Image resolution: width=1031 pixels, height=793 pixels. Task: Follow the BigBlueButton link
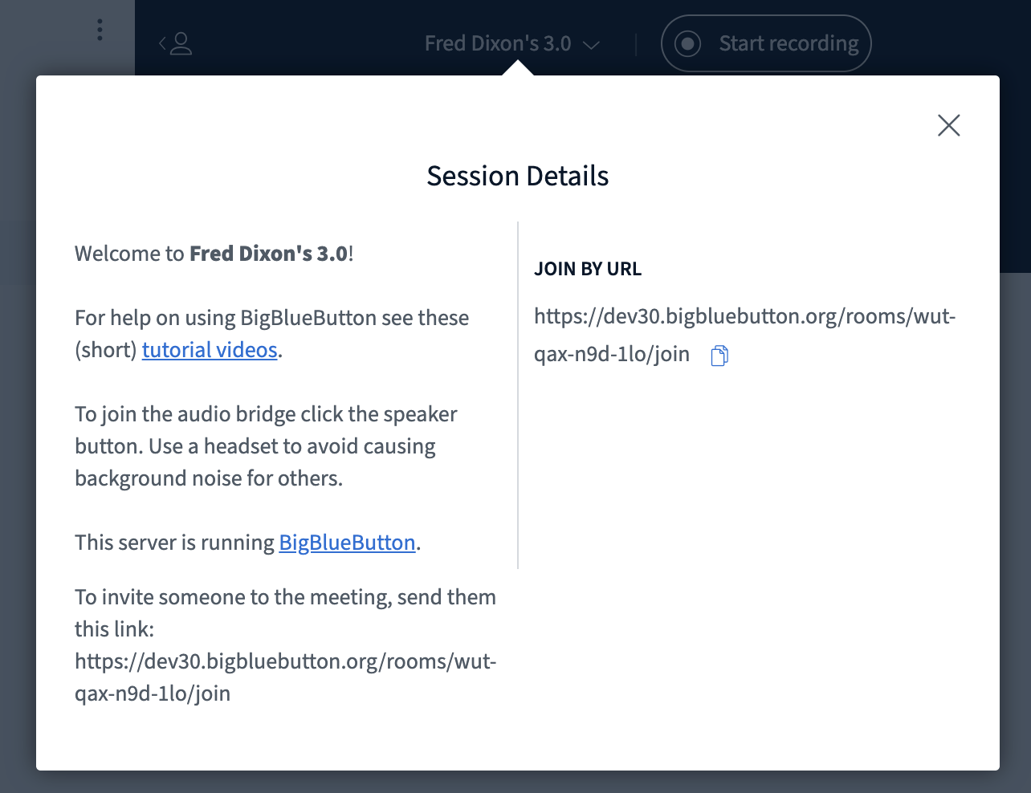(x=347, y=543)
